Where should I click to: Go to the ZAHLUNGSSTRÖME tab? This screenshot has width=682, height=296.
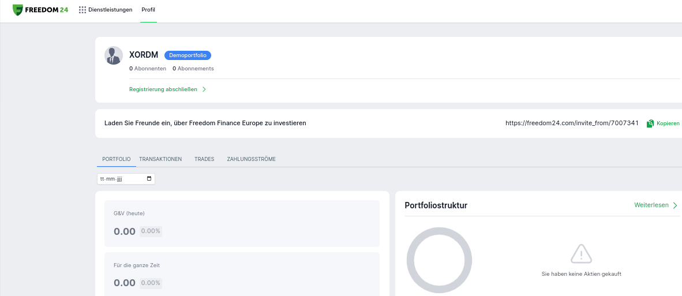click(x=252, y=159)
